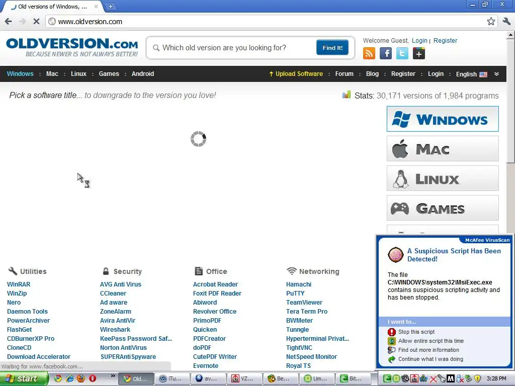Click the Stop this script icon

pos(391,332)
